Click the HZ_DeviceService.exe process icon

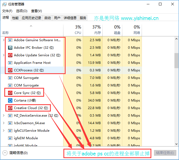(10, 116)
